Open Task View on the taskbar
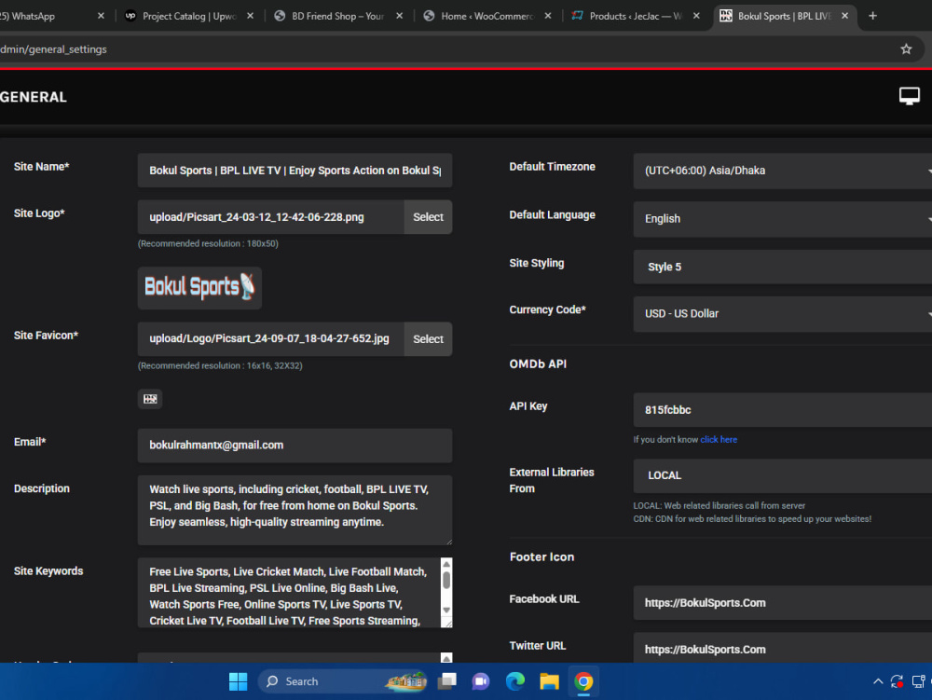Viewport: 932px width, 700px height. 446,681
